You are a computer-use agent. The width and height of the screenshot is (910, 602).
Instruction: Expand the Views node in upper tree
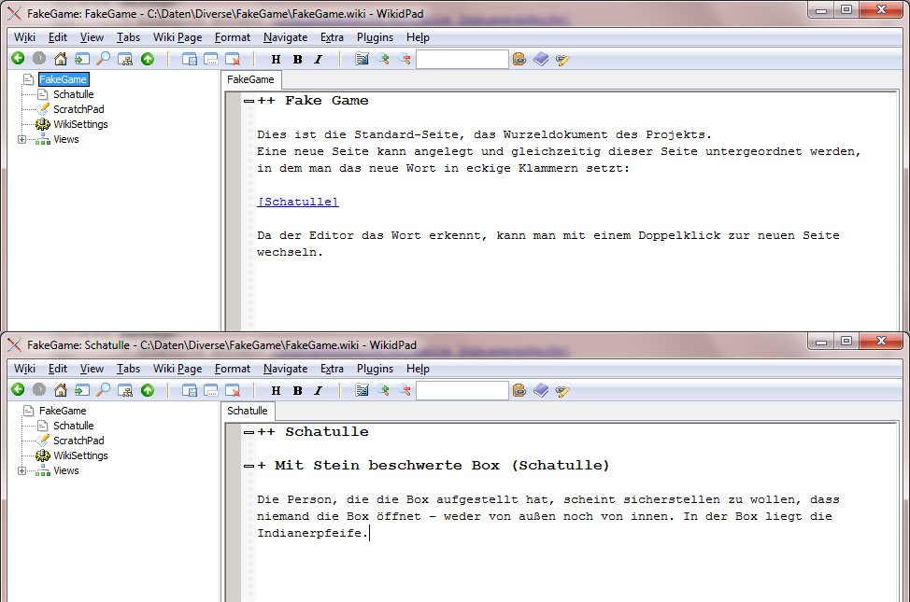[x=22, y=139]
